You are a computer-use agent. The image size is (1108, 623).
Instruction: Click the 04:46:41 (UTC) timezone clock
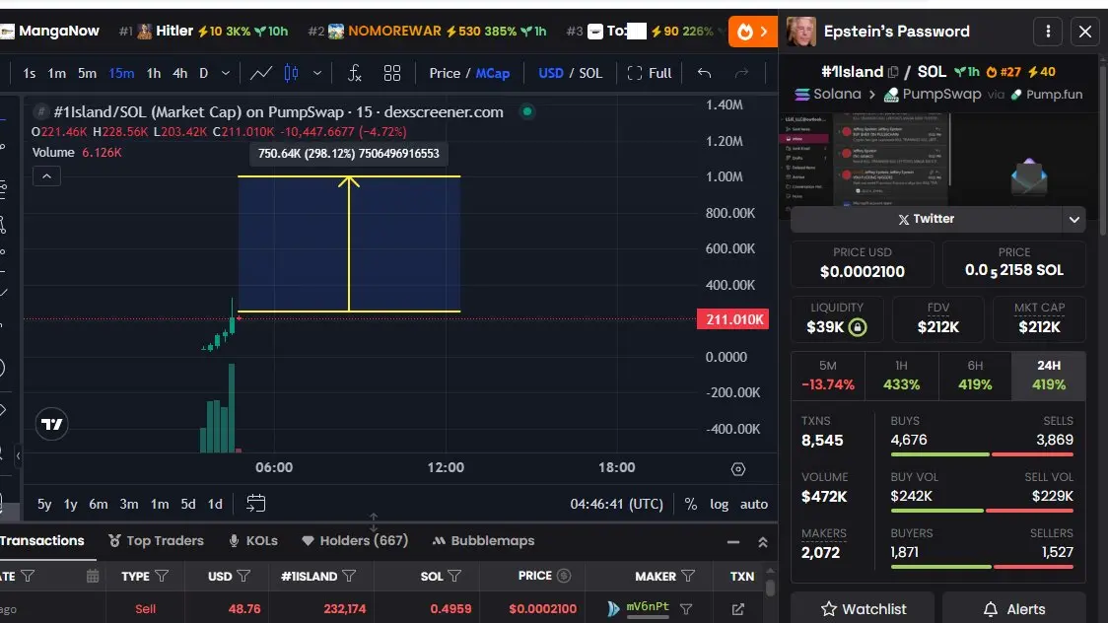[x=616, y=504]
